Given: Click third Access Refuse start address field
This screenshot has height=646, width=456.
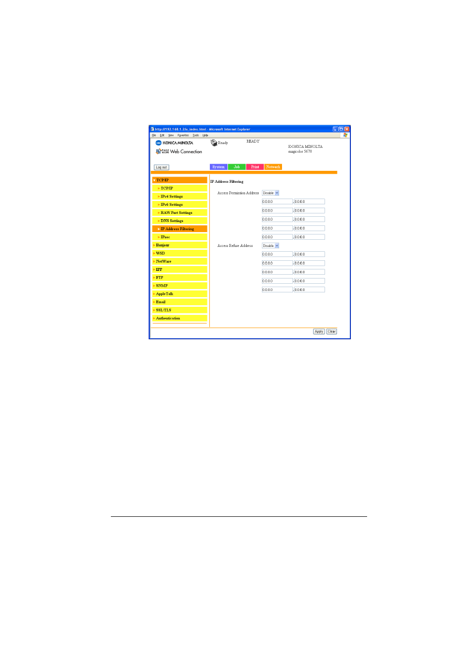Looking at the screenshot, I should [277, 272].
